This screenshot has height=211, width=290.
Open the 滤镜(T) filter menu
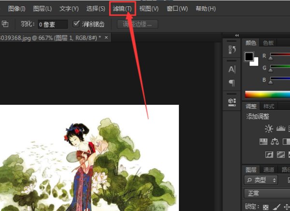coord(122,9)
